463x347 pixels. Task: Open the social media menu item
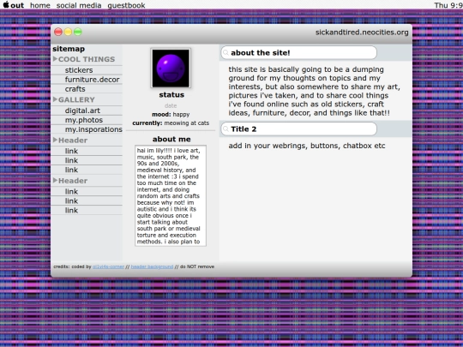coord(79,5)
